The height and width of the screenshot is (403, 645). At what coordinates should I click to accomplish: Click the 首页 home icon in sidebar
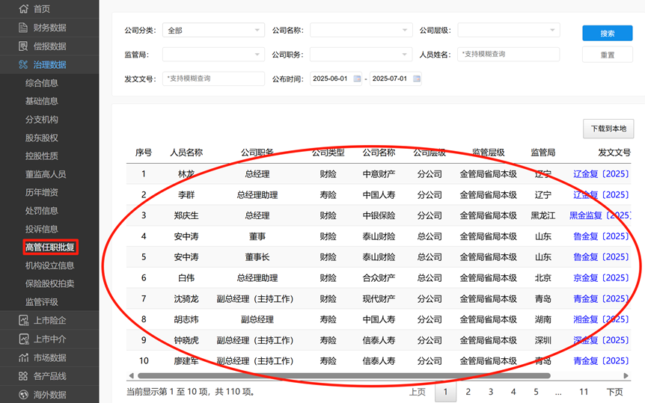23,9
